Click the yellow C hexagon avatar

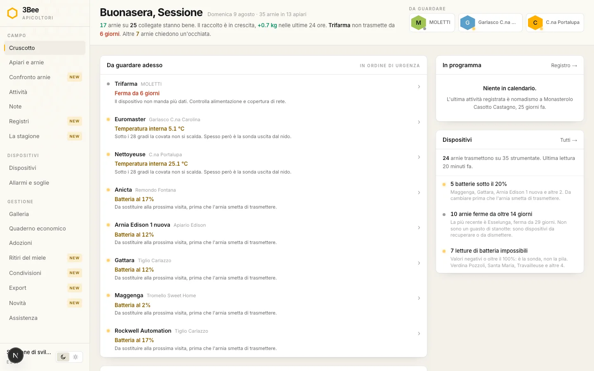point(535,23)
